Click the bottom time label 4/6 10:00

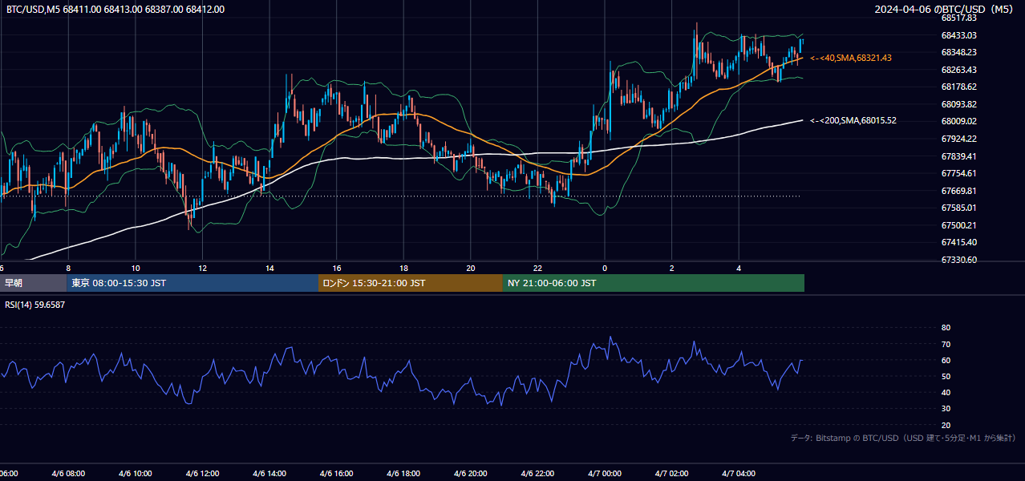135,474
